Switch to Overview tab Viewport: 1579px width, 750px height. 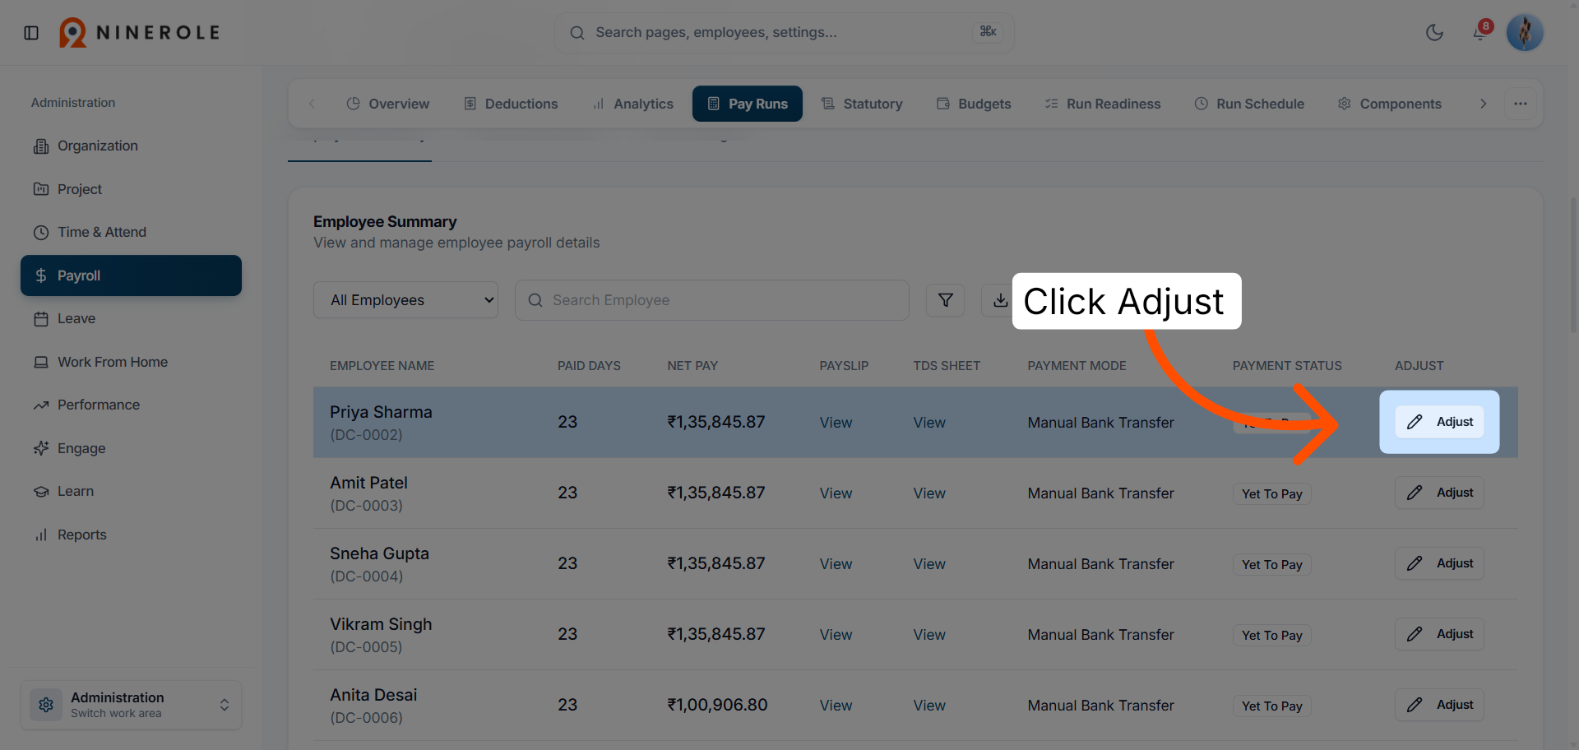coord(387,104)
